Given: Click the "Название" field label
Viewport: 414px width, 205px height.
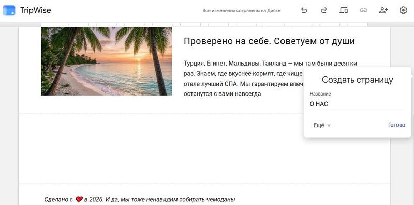Looking at the screenshot, I should (x=320, y=94).
